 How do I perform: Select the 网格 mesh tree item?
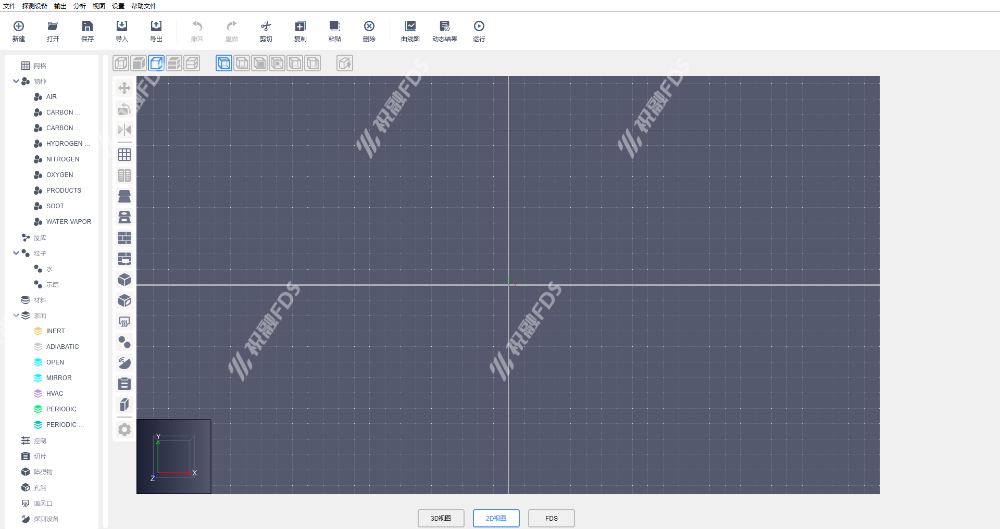[34, 66]
